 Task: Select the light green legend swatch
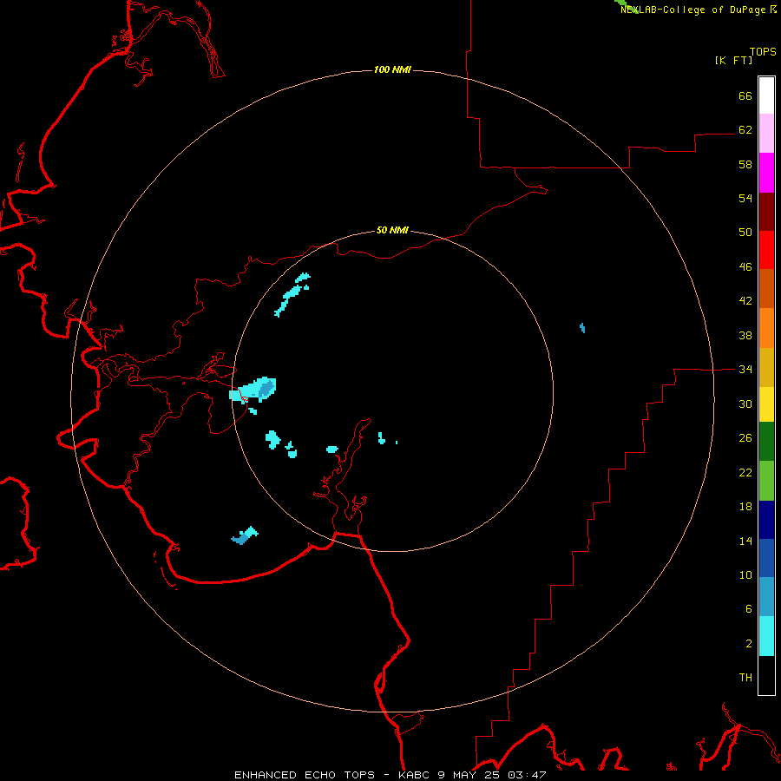click(766, 481)
